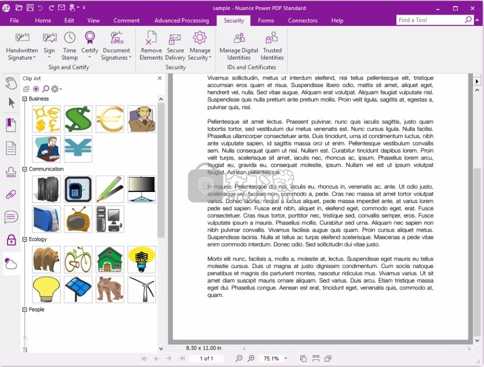The image size is (484, 367).
Task: Switch to the Advanced Processing tab
Action: (181, 20)
